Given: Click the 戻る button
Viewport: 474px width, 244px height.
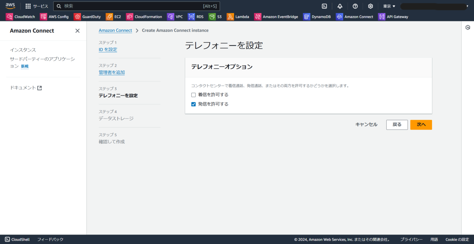Looking at the screenshot, I should point(397,124).
